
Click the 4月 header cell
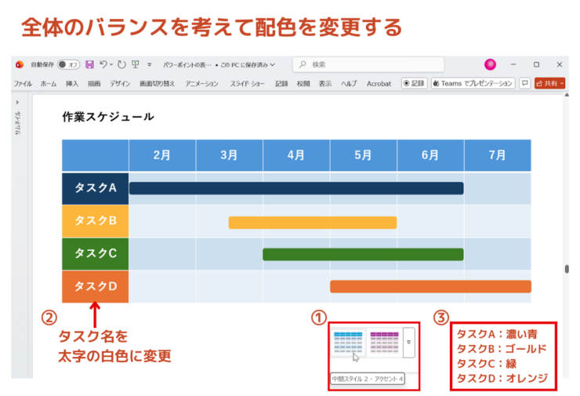[x=296, y=155]
